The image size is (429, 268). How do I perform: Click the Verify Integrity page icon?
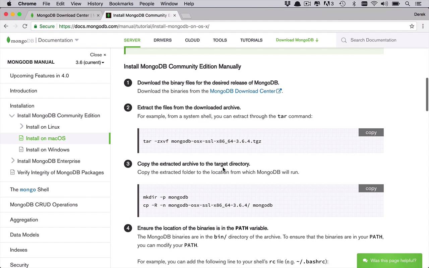click(12, 172)
